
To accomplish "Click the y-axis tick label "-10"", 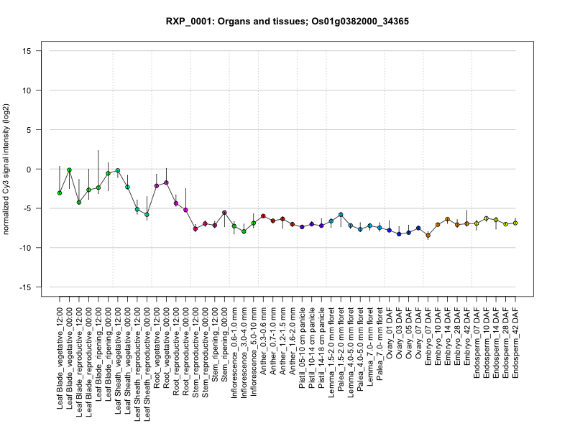I will (x=25, y=248).
